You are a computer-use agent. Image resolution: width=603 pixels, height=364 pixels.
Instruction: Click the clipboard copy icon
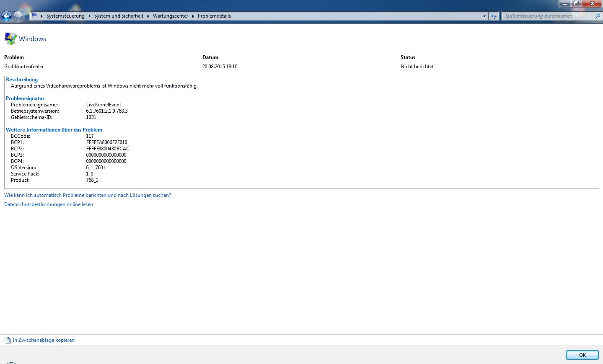(8, 340)
